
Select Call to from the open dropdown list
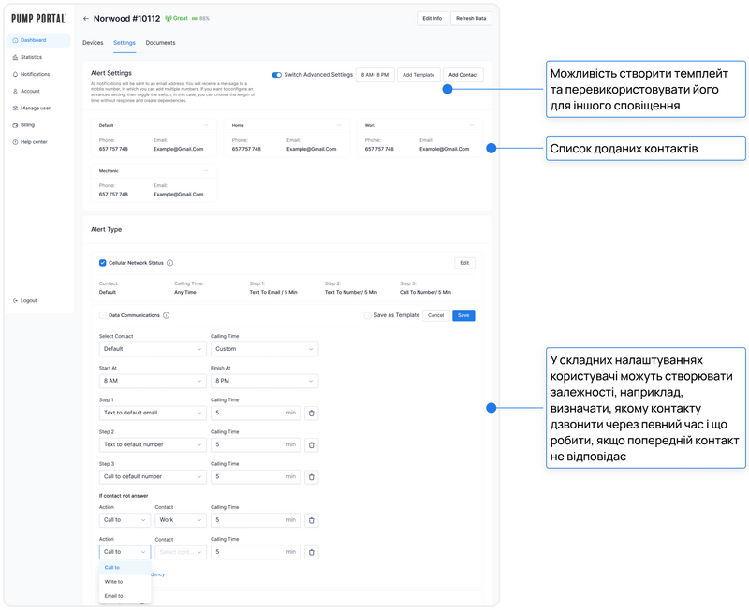[125, 568]
